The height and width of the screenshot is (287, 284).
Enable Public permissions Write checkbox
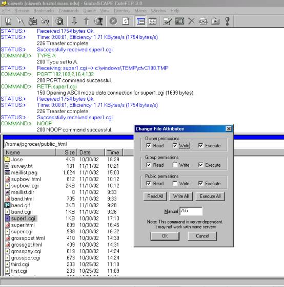(x=175, y=183)
